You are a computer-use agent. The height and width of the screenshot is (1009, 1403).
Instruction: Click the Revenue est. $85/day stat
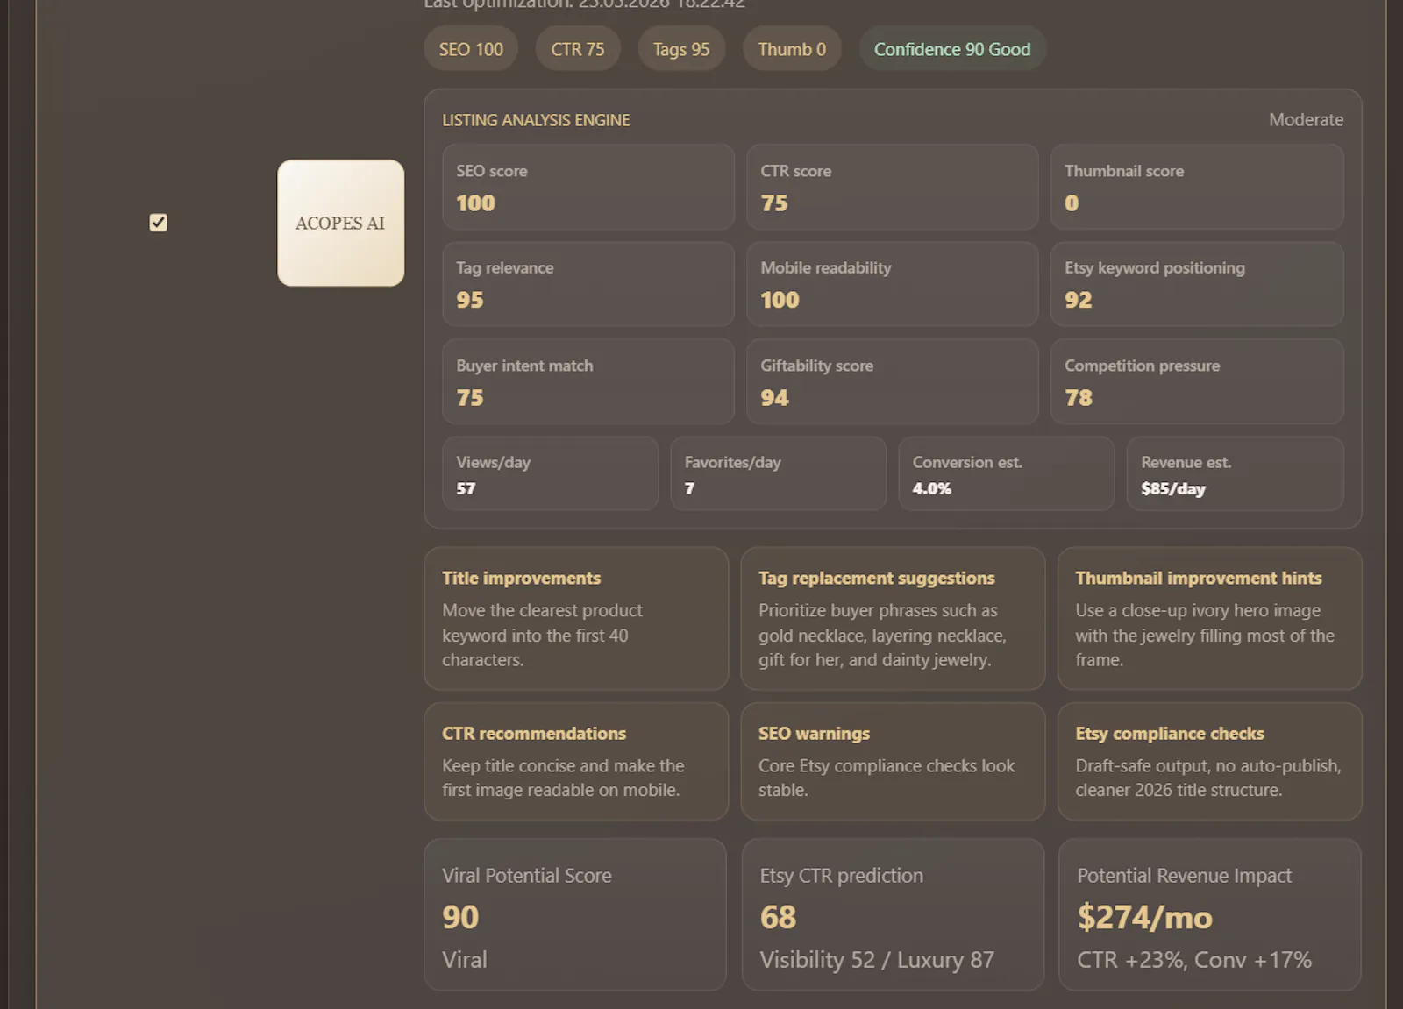tap(1235, 473)
